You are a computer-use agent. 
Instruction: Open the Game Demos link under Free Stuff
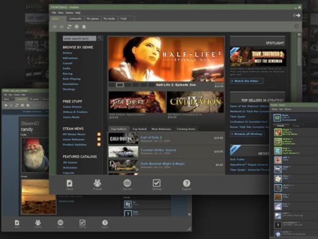(72, 107)
